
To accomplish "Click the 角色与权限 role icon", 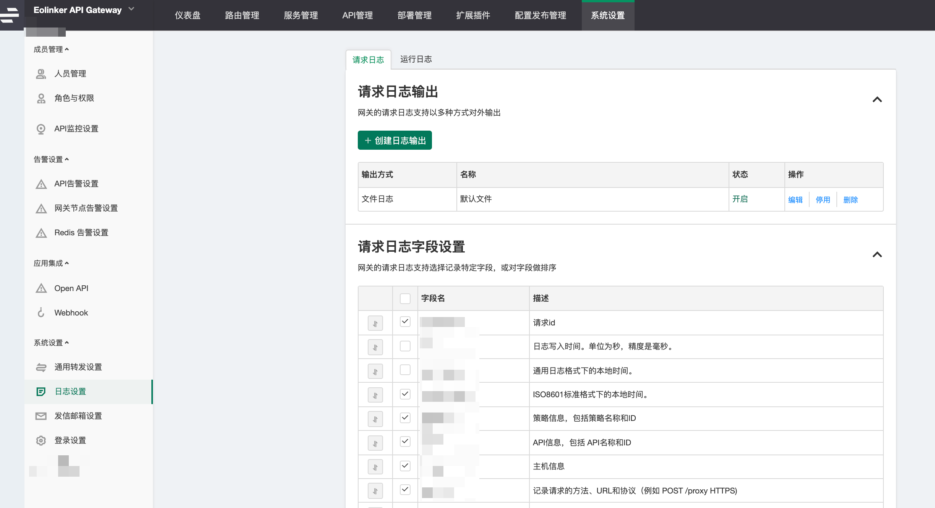I will coord(41,98).
